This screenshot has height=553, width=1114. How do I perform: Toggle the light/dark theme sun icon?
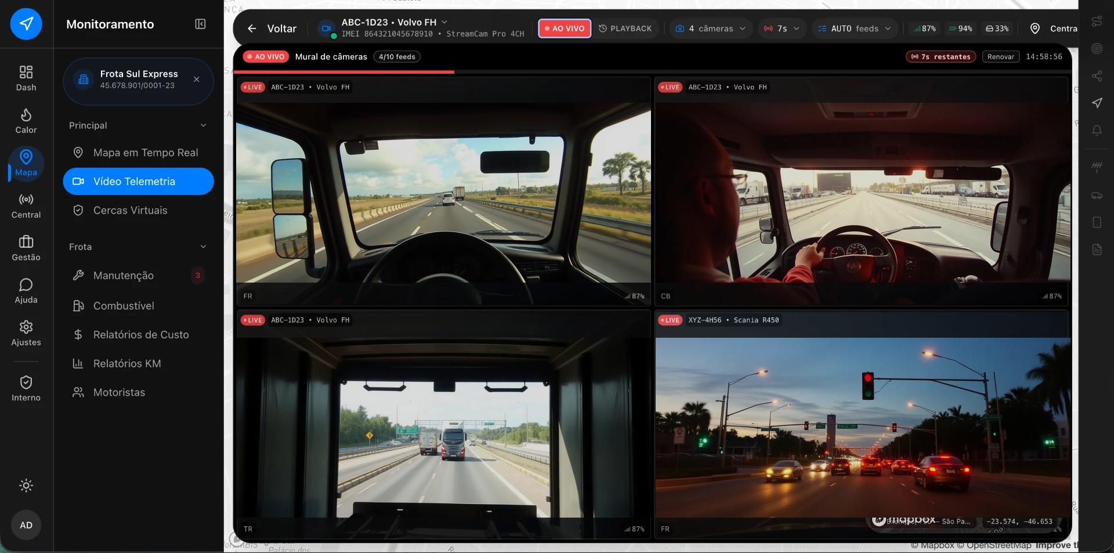click(x=26, y=486)
